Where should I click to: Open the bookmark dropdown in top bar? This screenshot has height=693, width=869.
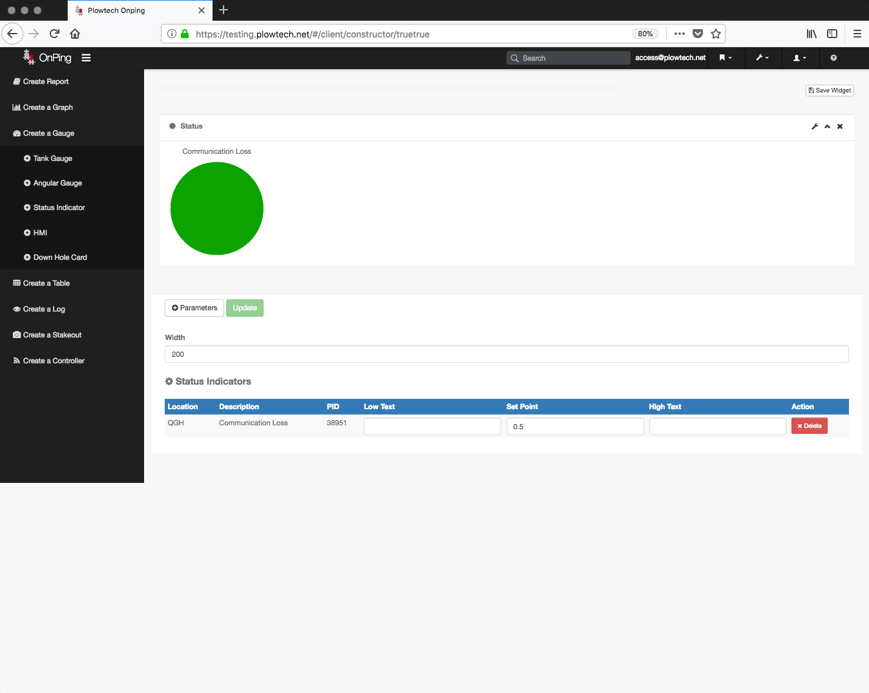click(726, 58)
